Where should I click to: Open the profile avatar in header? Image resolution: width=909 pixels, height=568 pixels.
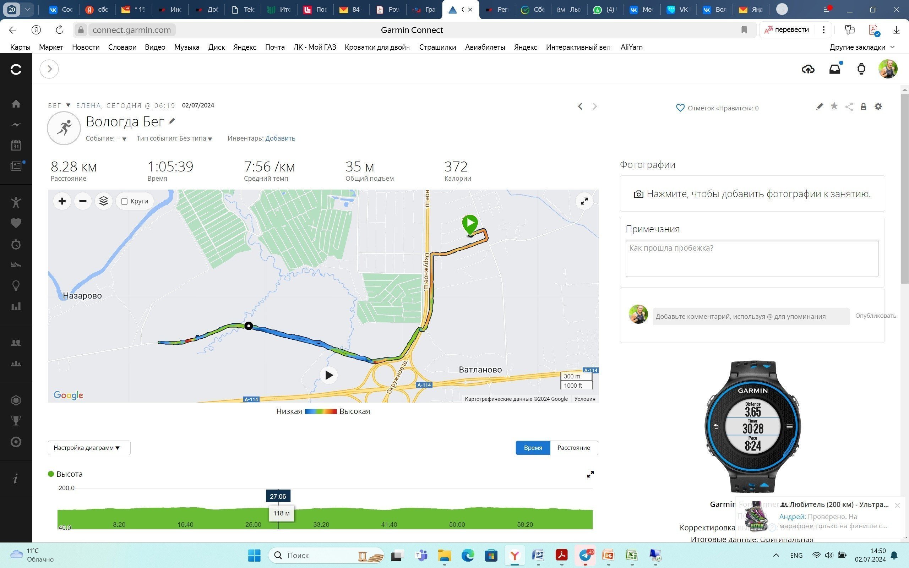coord(888,69)
